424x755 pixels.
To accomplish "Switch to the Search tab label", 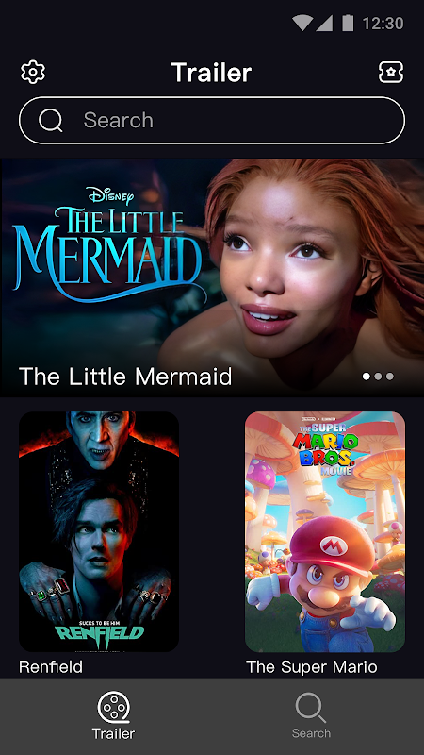I will pyautogui.click(x=311, y=733).
